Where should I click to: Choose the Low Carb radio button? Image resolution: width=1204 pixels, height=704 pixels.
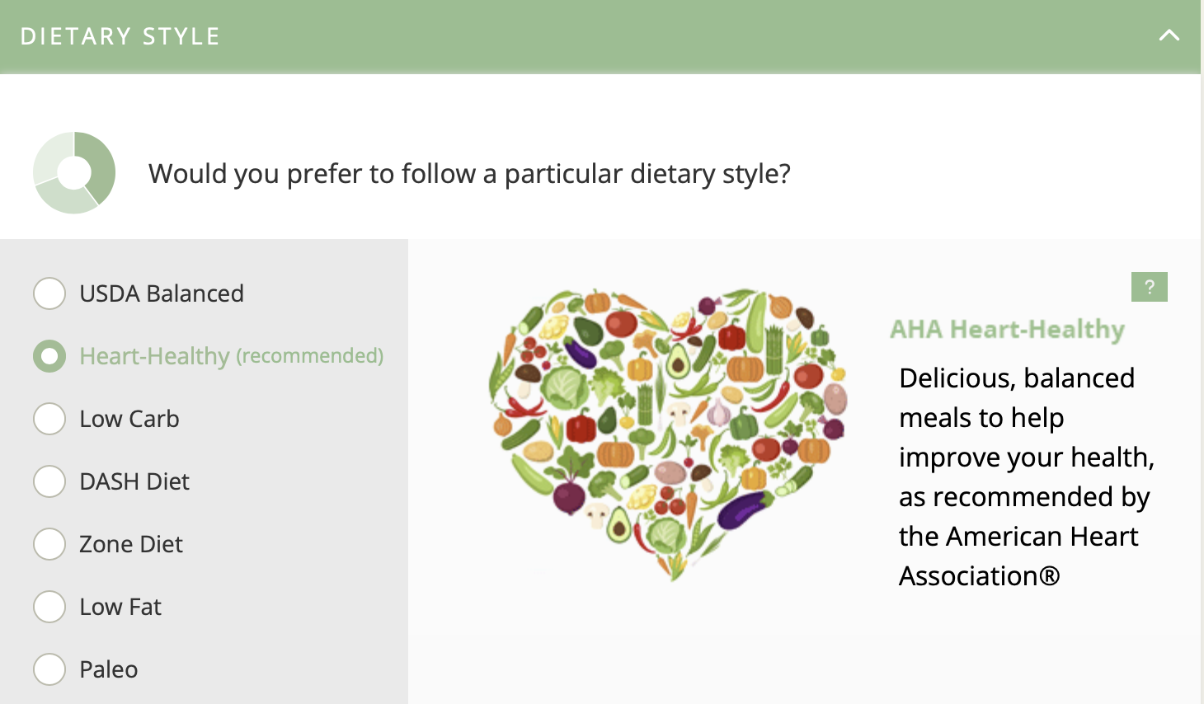coord(49,419)
